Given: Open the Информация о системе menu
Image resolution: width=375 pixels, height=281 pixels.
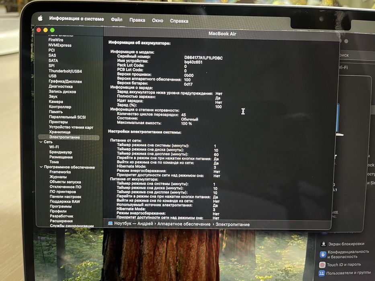Looking at the screenshot, I should pyautogui.click(x=76, y=19).
